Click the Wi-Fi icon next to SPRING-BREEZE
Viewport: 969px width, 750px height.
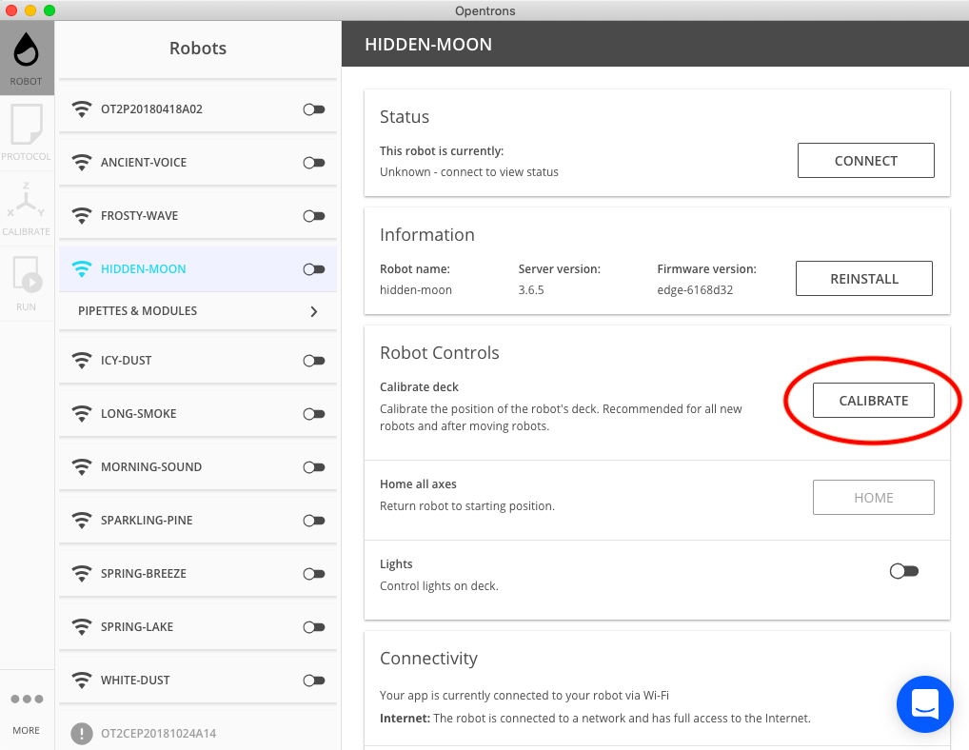pos(82,573)
